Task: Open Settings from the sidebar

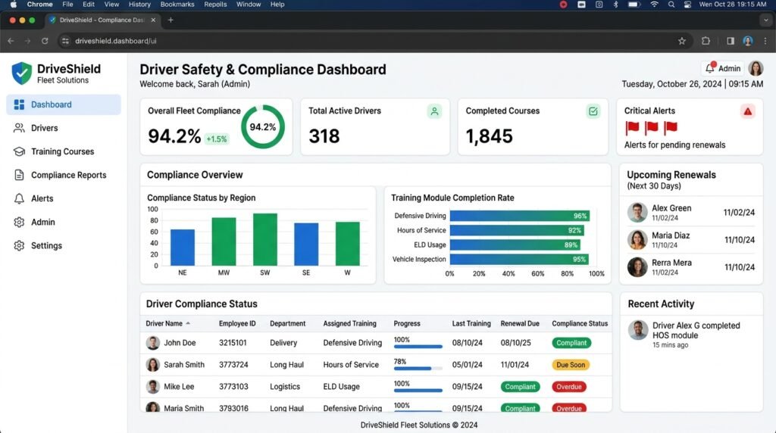Action: (x=64, y=246)
